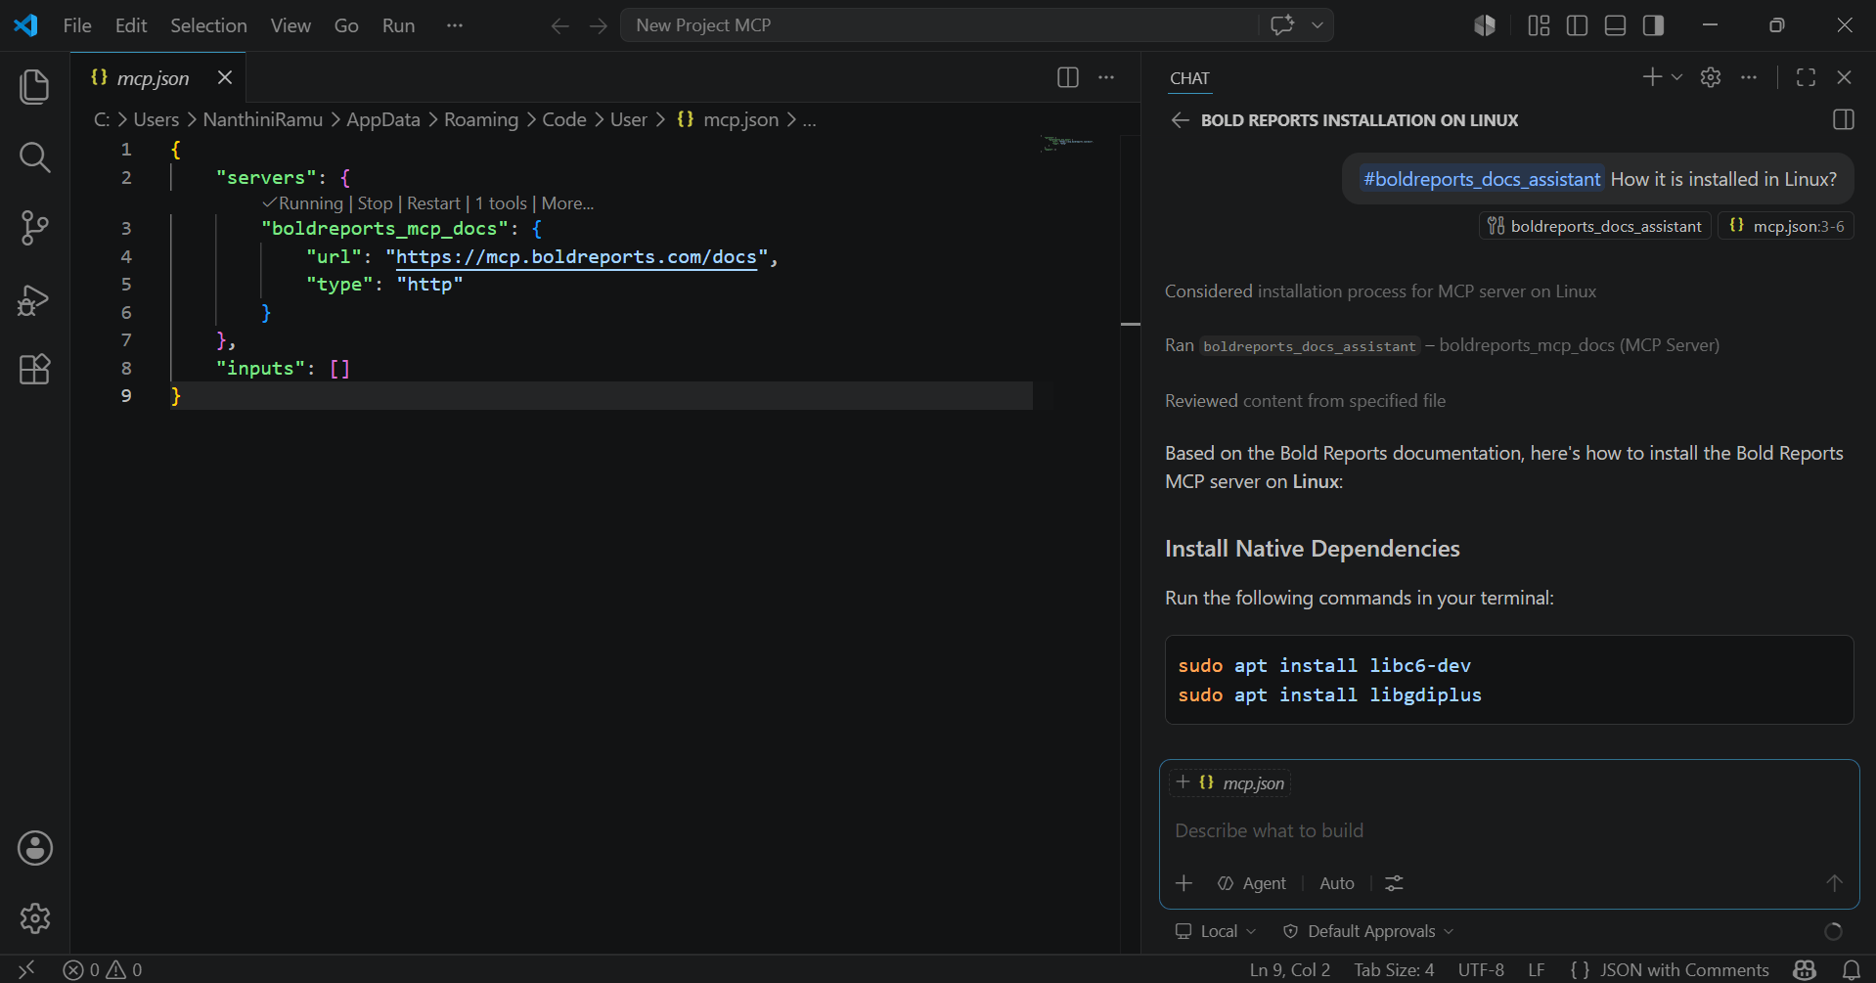Stop the running MCP server
The image size is (1876, 983).
point(375,203)
